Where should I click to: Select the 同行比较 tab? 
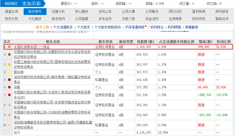tap(175, 11)
